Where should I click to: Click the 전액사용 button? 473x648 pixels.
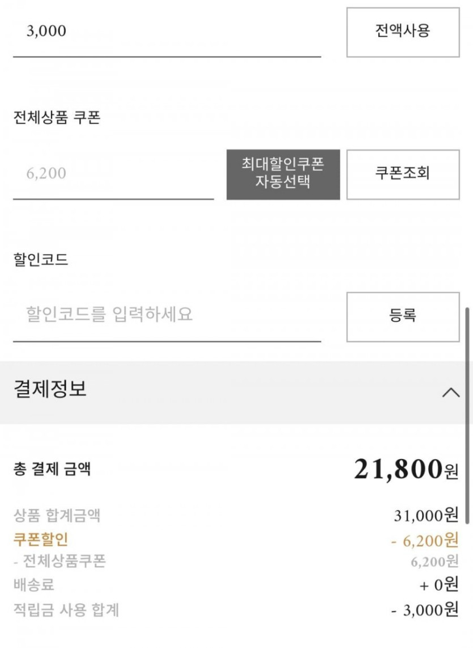tap(403, 32)
